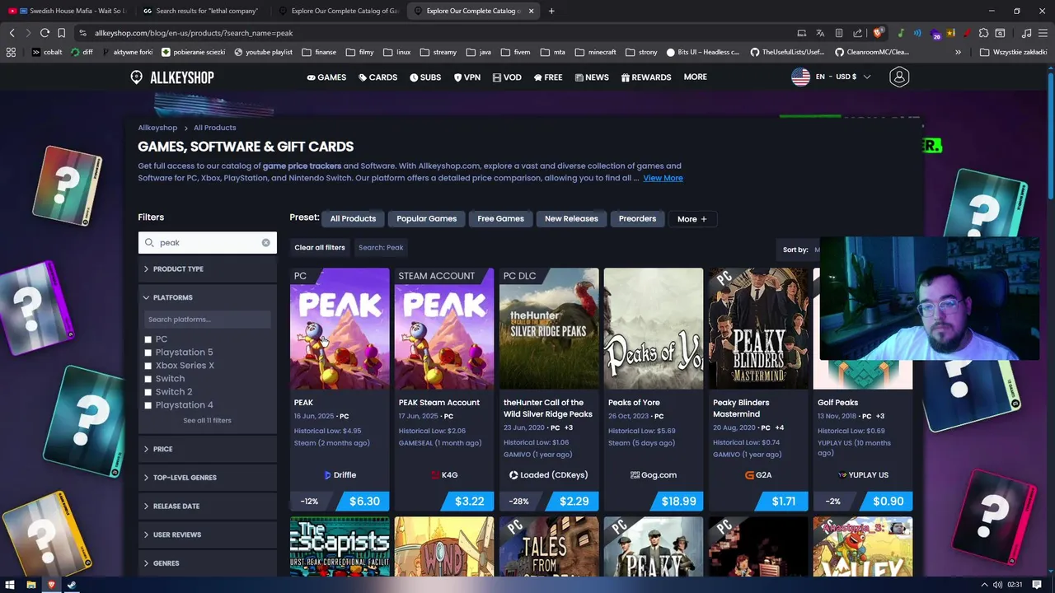Open the SUBS menu
Screen dimensions: 1055x593
point(425,77)
